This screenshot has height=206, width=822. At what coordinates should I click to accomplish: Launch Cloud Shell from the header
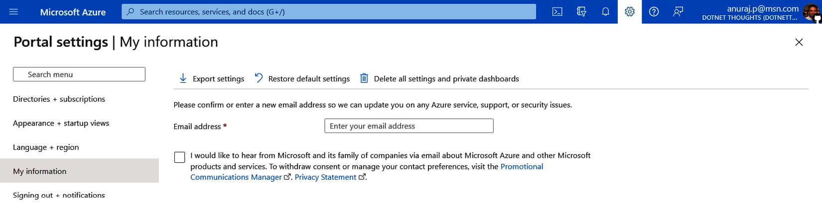(557, 11)
